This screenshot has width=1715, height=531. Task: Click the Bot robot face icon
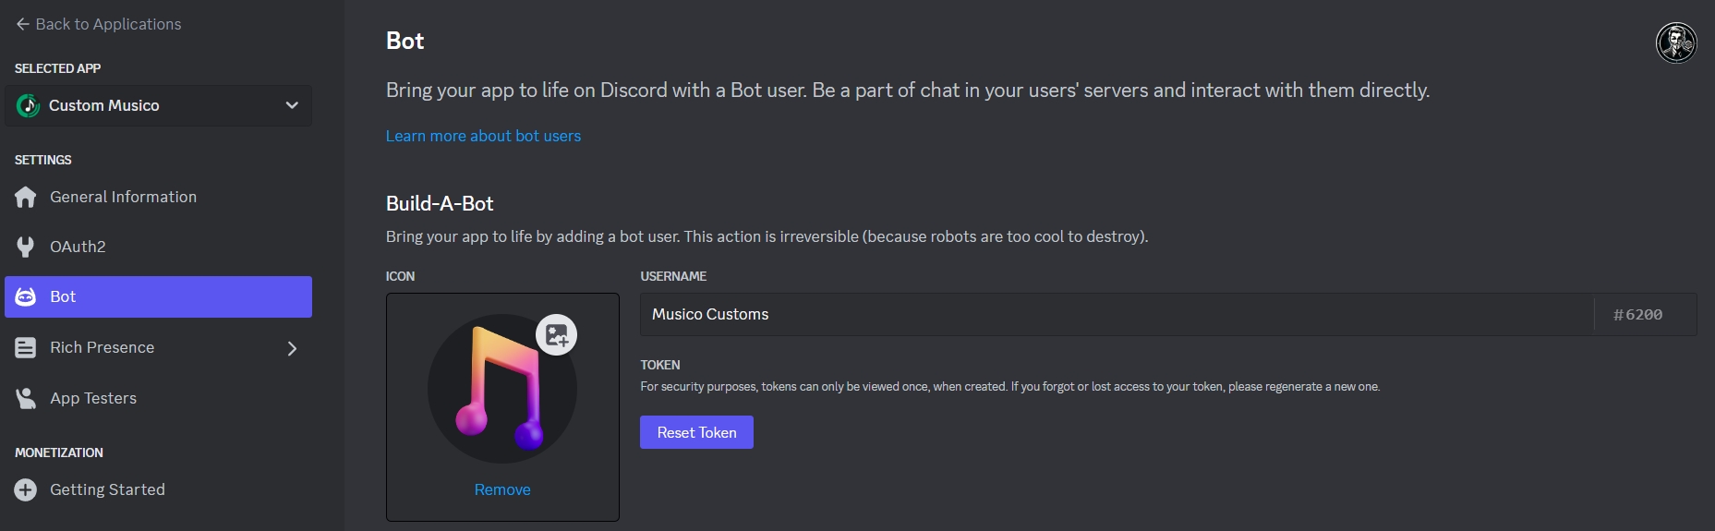pyautogui.click(x=26, y=296)
